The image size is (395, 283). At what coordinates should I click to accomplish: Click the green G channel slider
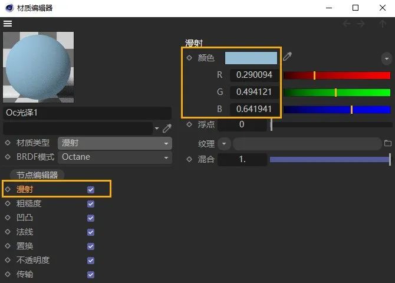337,93
